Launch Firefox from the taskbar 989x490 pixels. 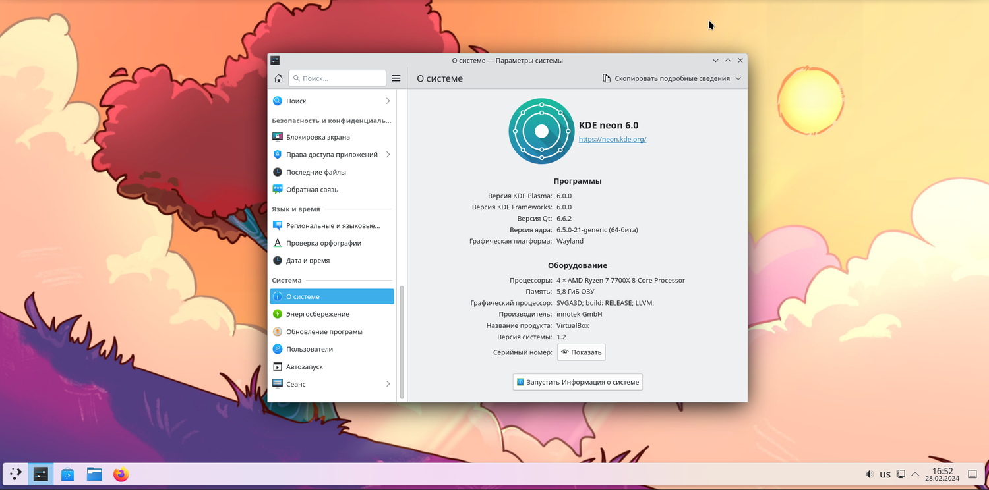pos(121,474)
